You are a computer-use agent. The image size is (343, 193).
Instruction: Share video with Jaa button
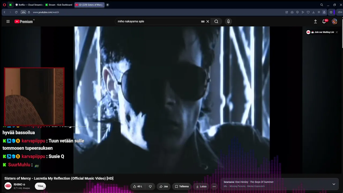(x=164, y=187)
